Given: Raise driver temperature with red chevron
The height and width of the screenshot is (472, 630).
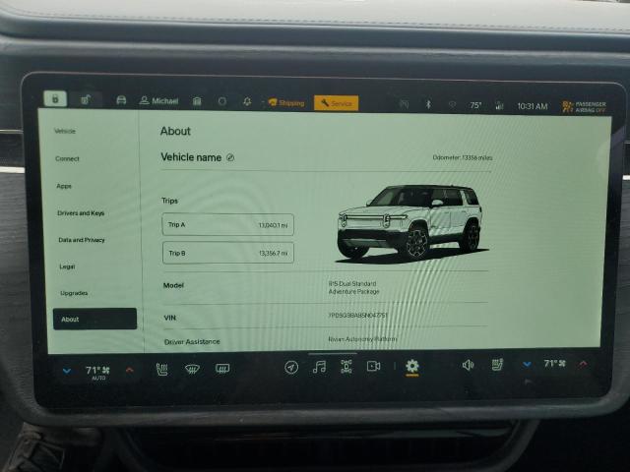Looking at the screenshot, I should tap(129, 370).
